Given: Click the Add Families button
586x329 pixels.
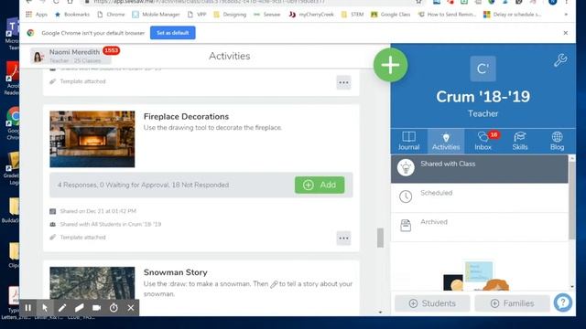Looking at the screenshot, I should (513, 303).
